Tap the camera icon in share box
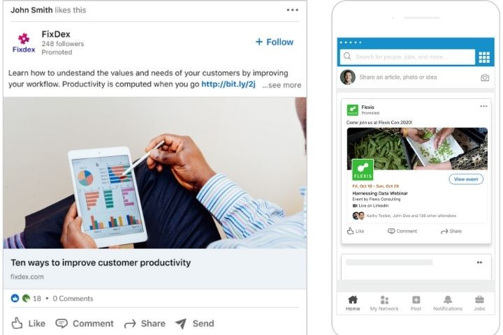 point(485,77)
